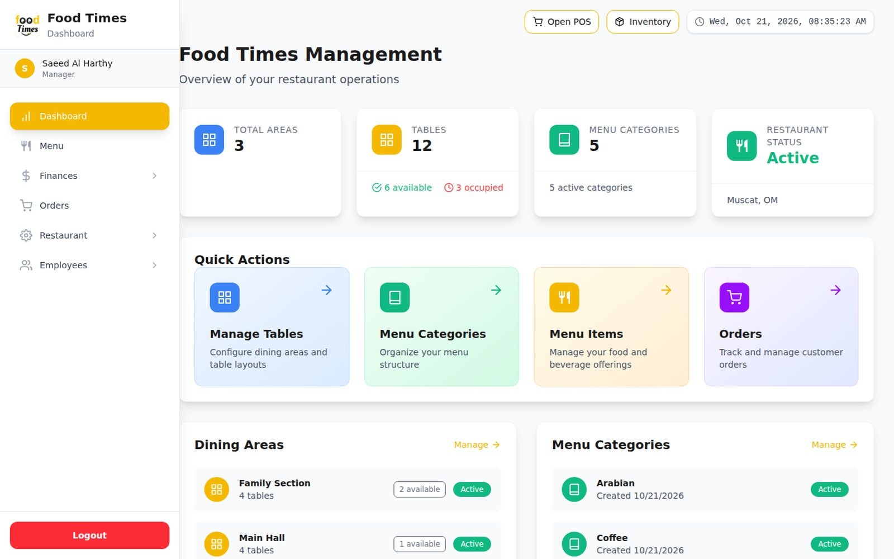The height and width of the screenshot is (559, 894).
Task: Click the 3 occupied tables text
Action: coord(474,188)
